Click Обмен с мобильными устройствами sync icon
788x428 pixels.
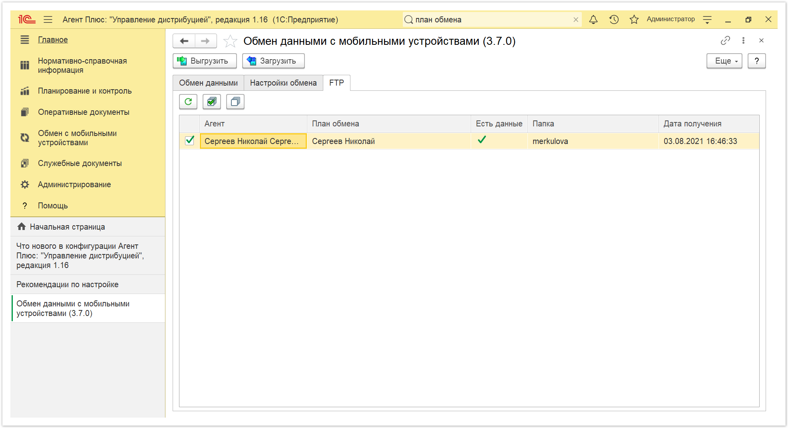25,138
